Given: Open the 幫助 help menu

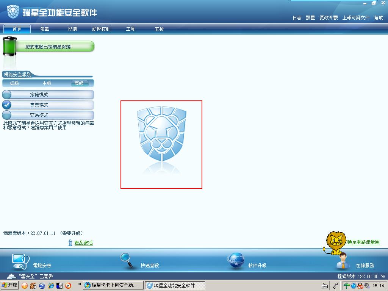Looking at the screenshot, I should (379, 18).
